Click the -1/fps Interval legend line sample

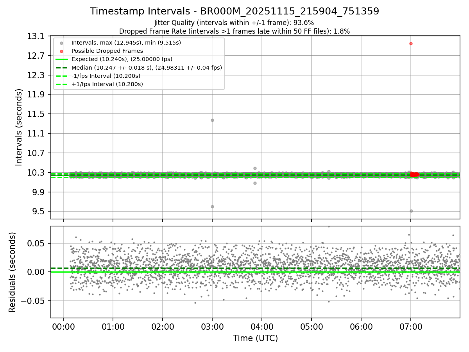tap(61, 76)
